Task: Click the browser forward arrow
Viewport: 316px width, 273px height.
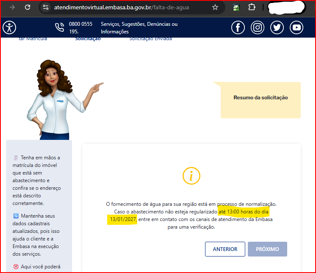Action: (12, 8)
